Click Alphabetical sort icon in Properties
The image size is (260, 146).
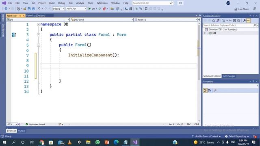point(210,90)
